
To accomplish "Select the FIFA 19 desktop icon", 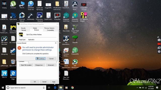I will point(4,74).
